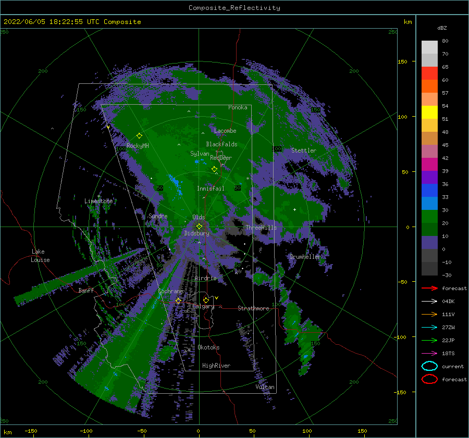Click the Blackfalds town label
The image size is (469, 438).
pyautogui.click(x=221, y=144)
